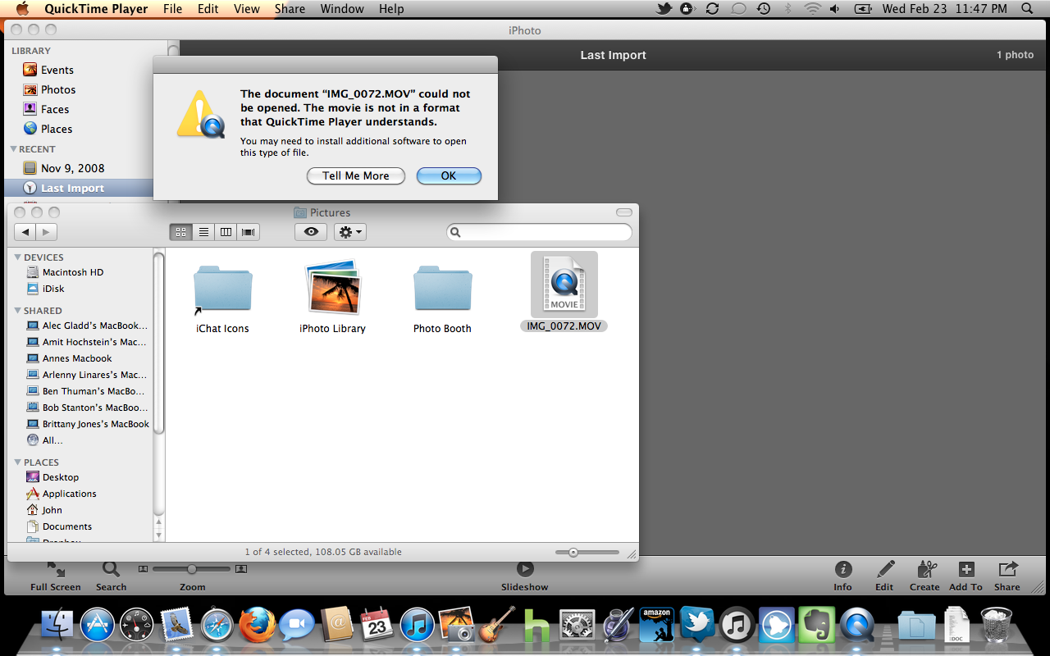Viewport: 1050px width, 656px height.
Task: Open the Trash in the Dock
Action: 997,626
